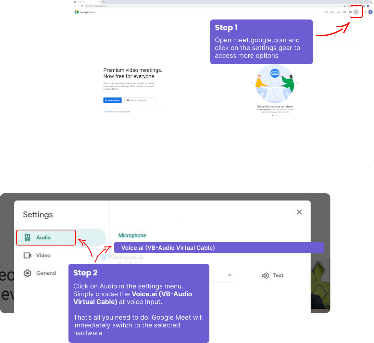Reload the meet.google.com page
This screenshot has height=343, width=374.
click(x=82, y=6)
